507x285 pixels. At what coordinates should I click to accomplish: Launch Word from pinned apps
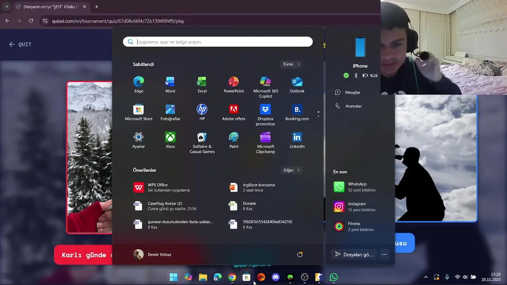[x=170, y=85]
